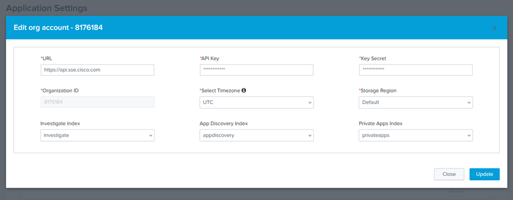Click the API Key input field
Screen dimensions: 513x200
pos(256,70)
